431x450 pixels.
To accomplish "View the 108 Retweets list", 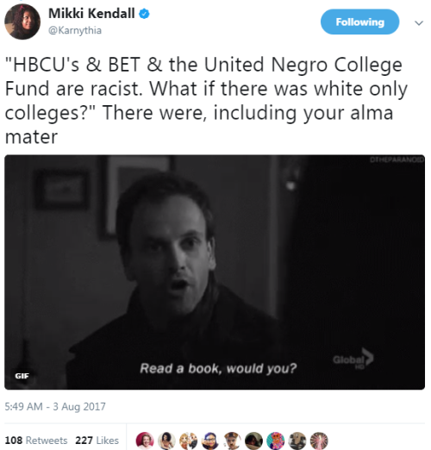I will pyautogui.click(x=36, y=441).
